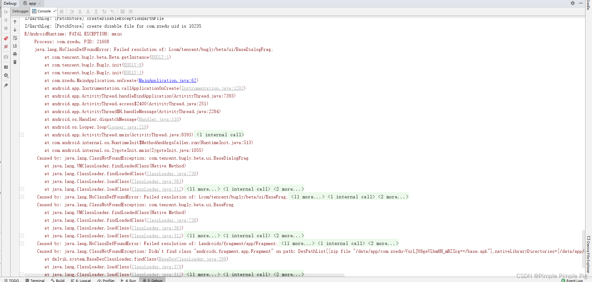Step out of the current method
Image resolution: width=592 pixels, height=282 pixels.
tap(96, 11)
